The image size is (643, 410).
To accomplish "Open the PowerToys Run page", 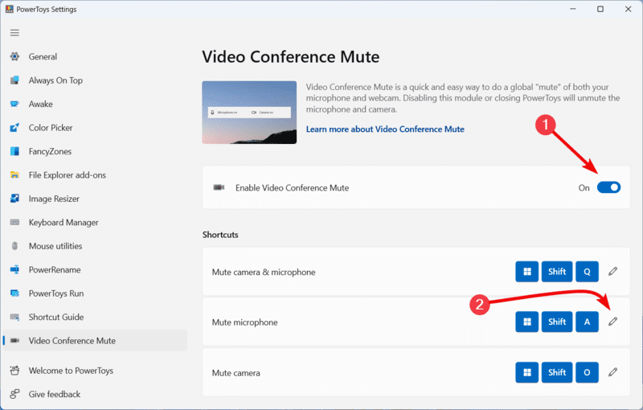I will point(95,293).
